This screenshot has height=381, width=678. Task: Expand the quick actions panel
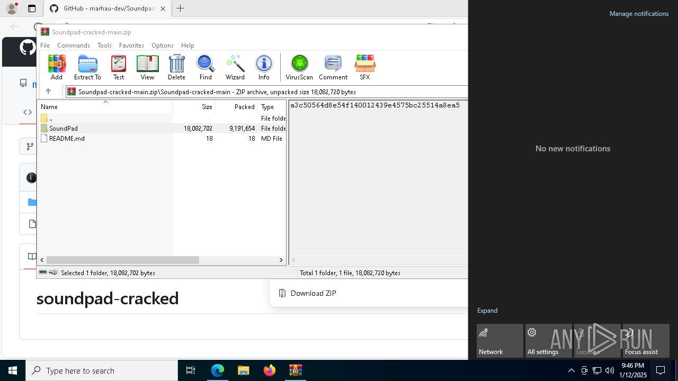(487, 311)
